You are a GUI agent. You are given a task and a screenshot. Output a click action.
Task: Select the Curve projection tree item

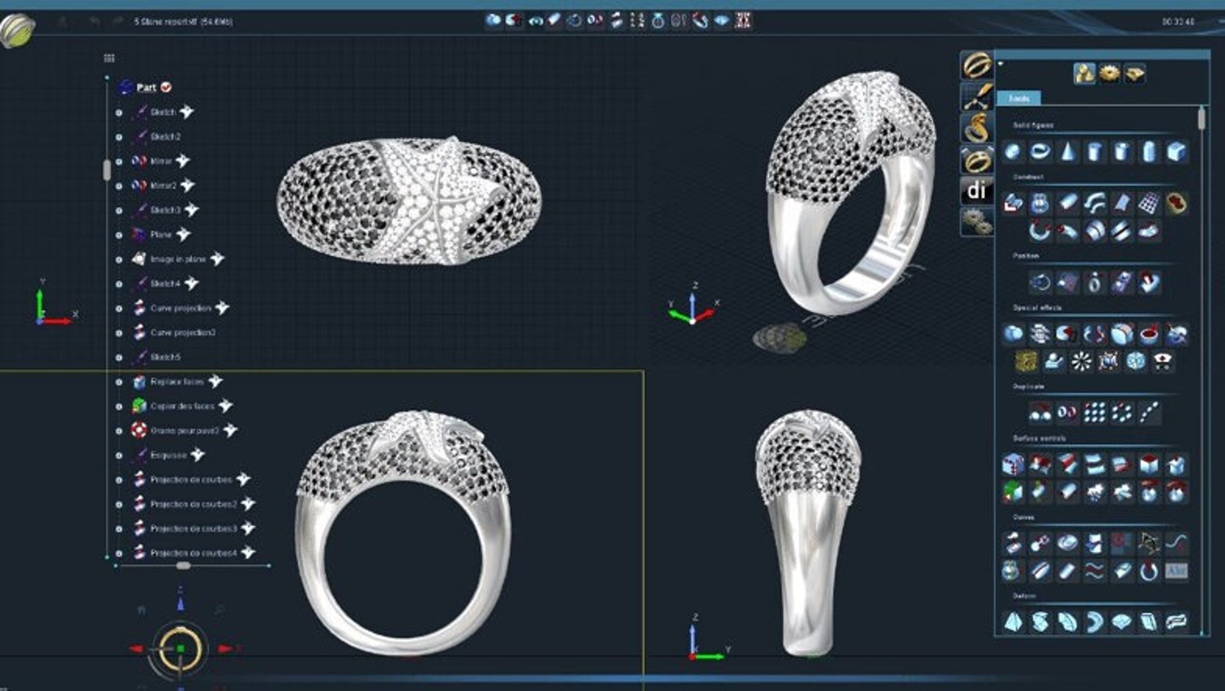click(x=181, y=308)
